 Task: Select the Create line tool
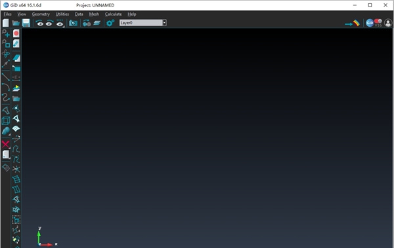click(x=6, y=77)
